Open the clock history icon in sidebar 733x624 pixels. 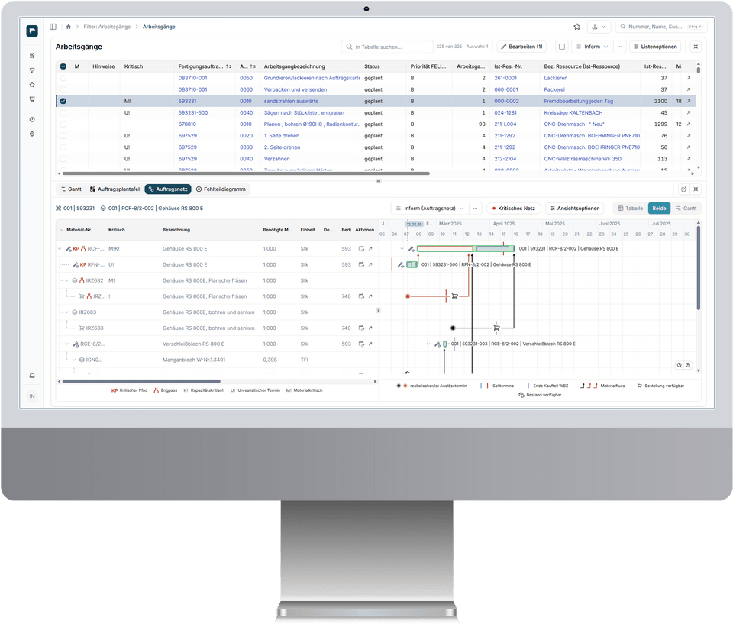coord(32,119)
